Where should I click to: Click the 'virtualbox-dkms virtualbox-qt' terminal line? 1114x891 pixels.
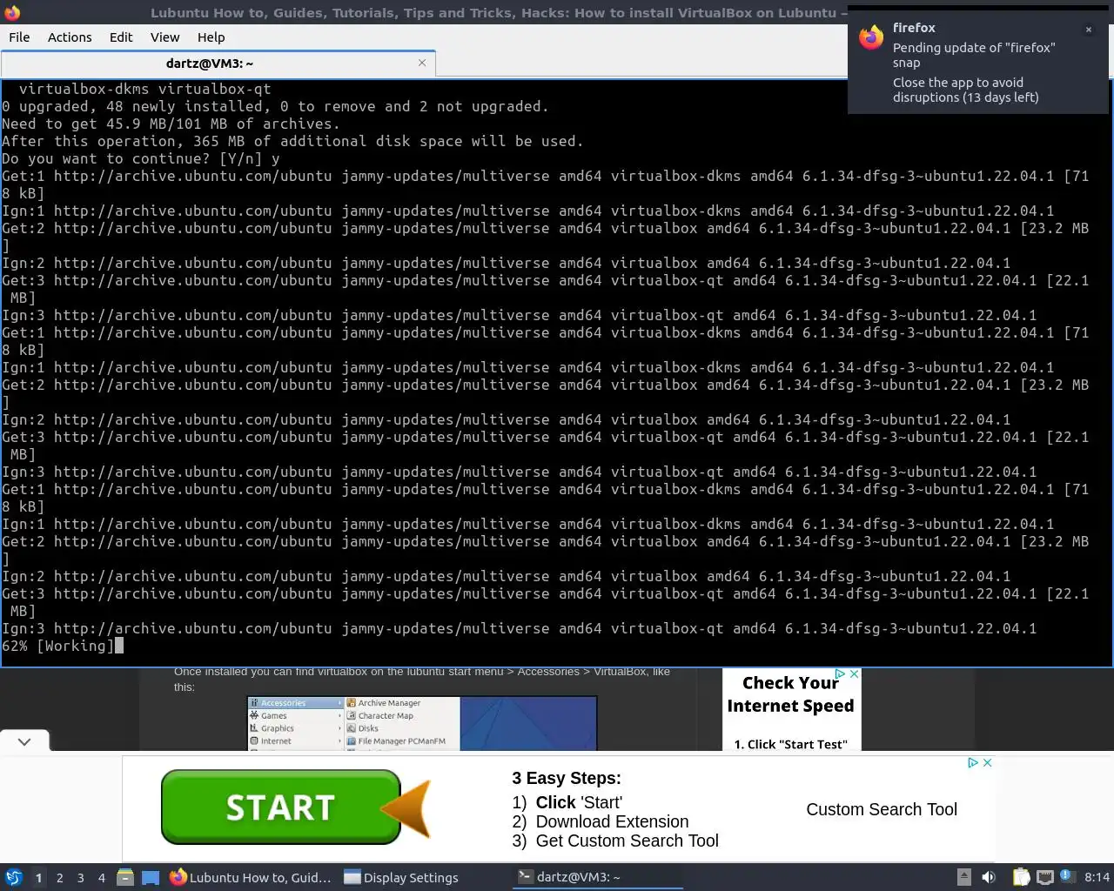click(144, 89)
